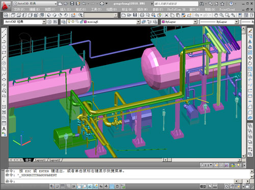Image resolution: width=255 pixels, height=190 pixels.
Task: Select the Mirror tool in the modify toolbar
Action: pos(250,42)
